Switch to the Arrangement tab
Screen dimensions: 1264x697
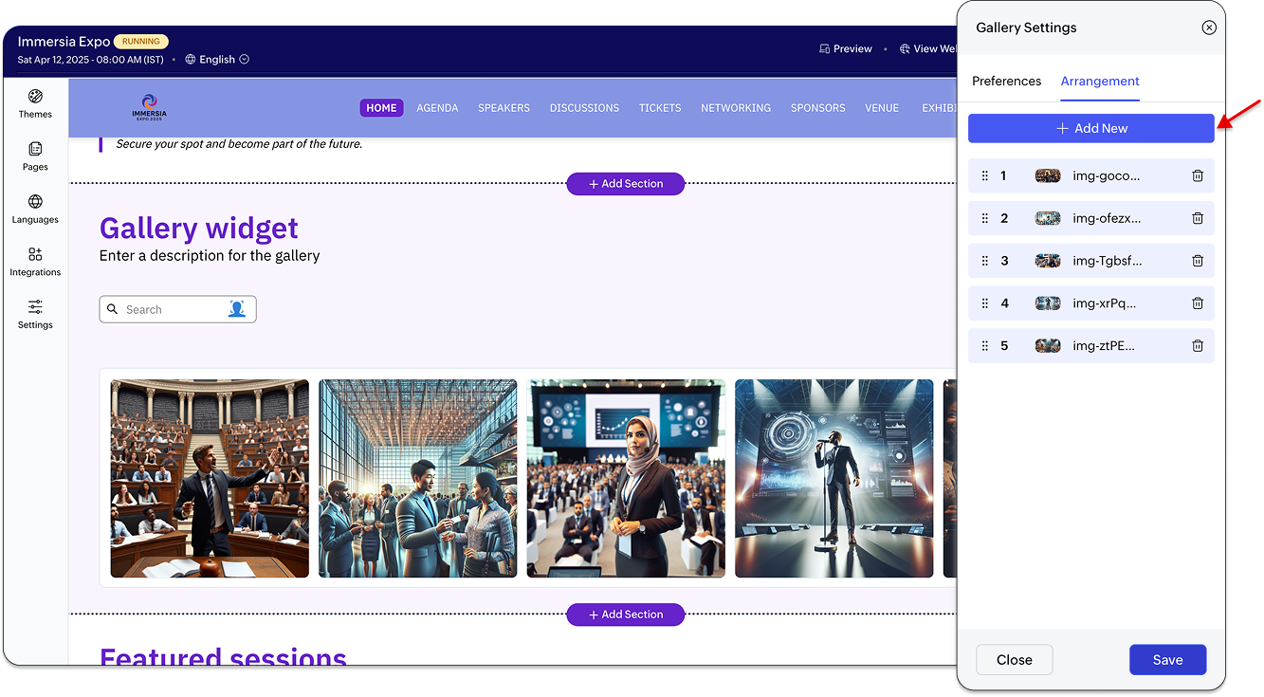1100,81
